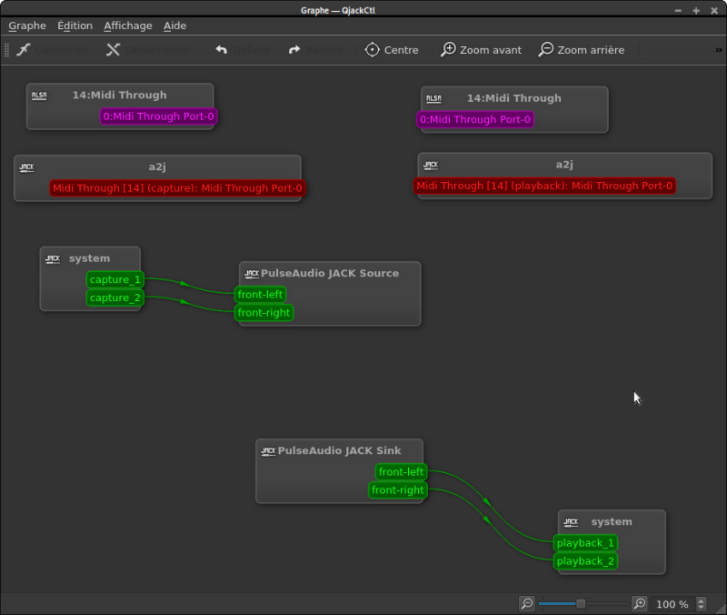Minimize the QjackCtl Graphe window

coord(678,10)
